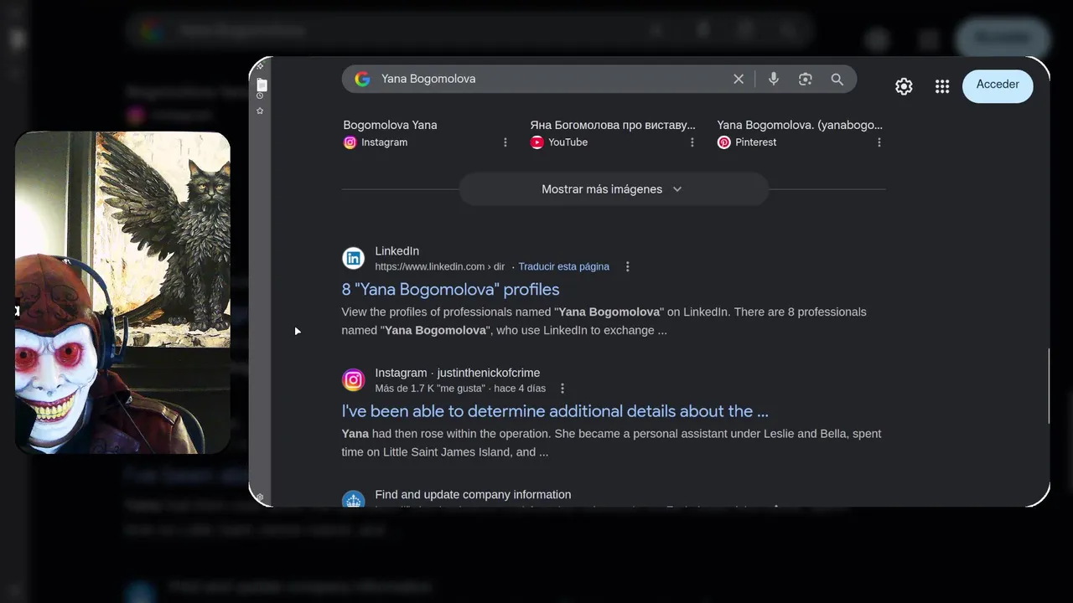Submit search with the magnifying glass icon
This screenshot has height=603, width=1073.
(837, 79)
